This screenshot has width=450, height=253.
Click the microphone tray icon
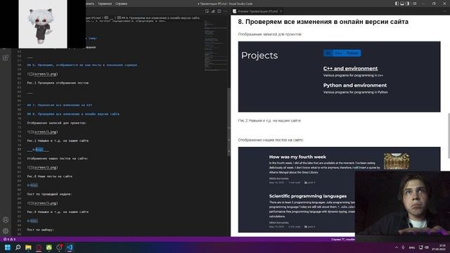point(403,247)
